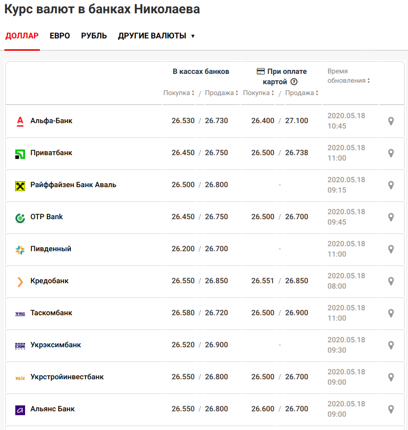Select Таскомбанк sale rate 26.720
Viewport: 408px width, 430px height.
point(217,313)
